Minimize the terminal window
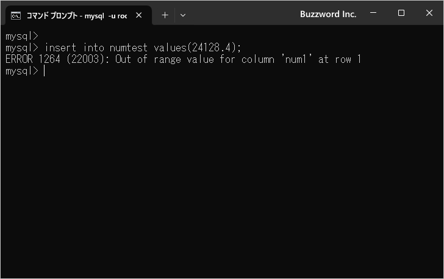This screenshot has width=444, height=279. pyautogui.click(x=373, y=13)
